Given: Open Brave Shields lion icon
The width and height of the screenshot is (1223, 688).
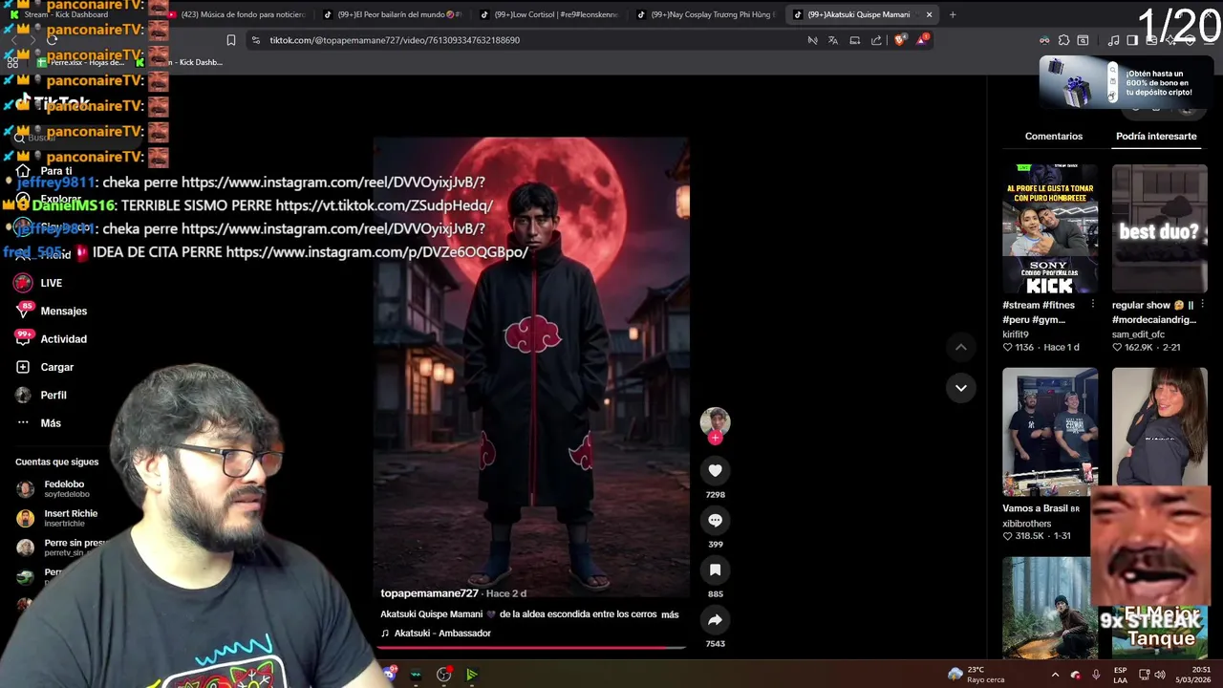Looking at the screenshot, I should [x=899, y=40].
